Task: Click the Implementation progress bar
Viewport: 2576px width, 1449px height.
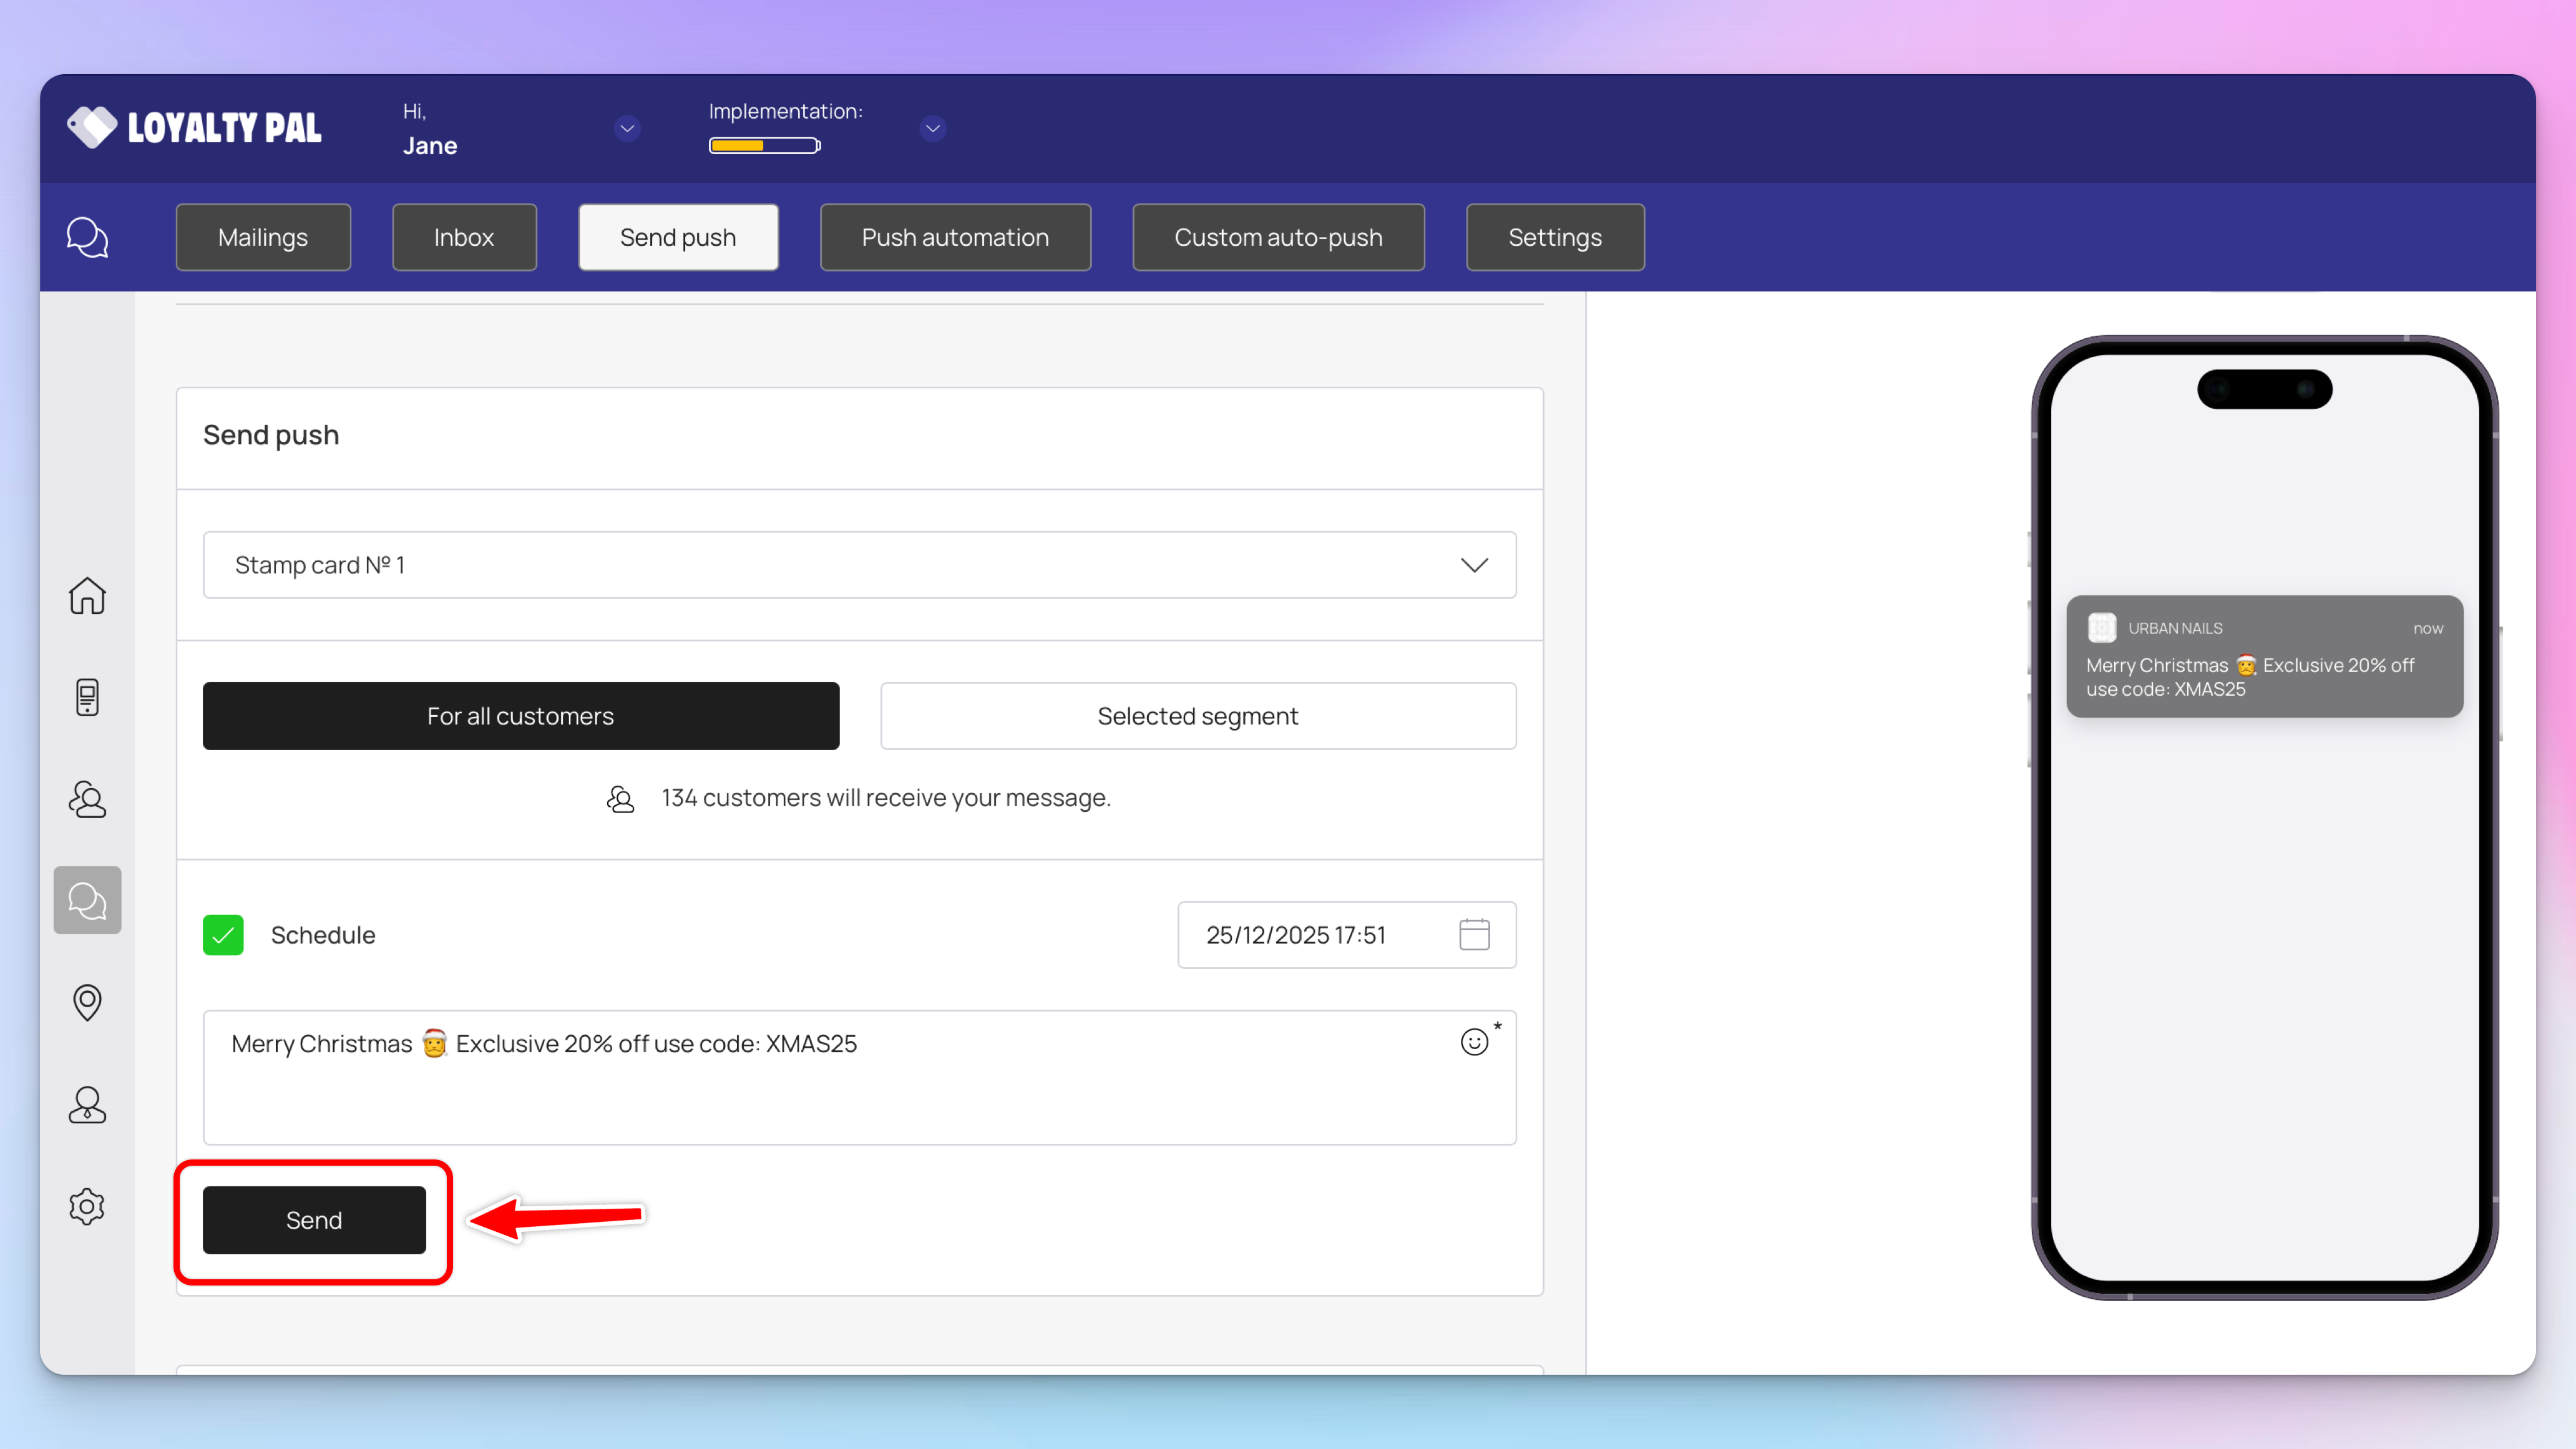Action: pyautogui.click(x=764, y=146)
